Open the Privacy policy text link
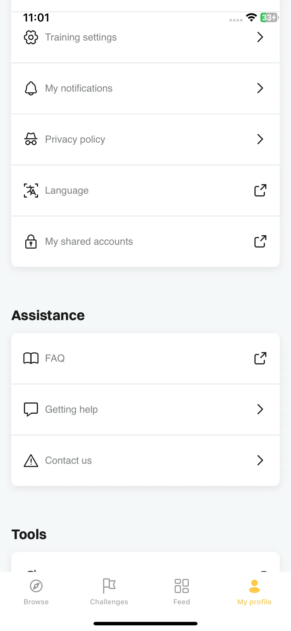291x631 pixels. pos(75,139)
